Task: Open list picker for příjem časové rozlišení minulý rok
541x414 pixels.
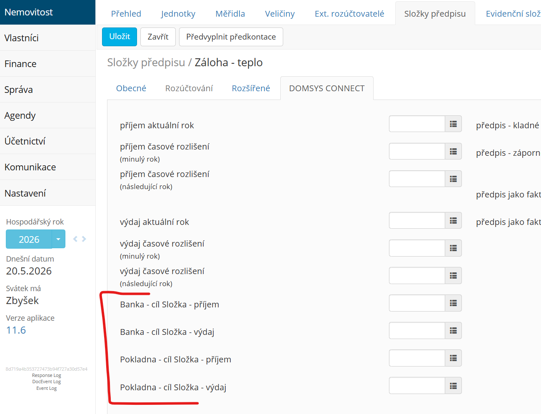Action: click(x=453, y=151)
